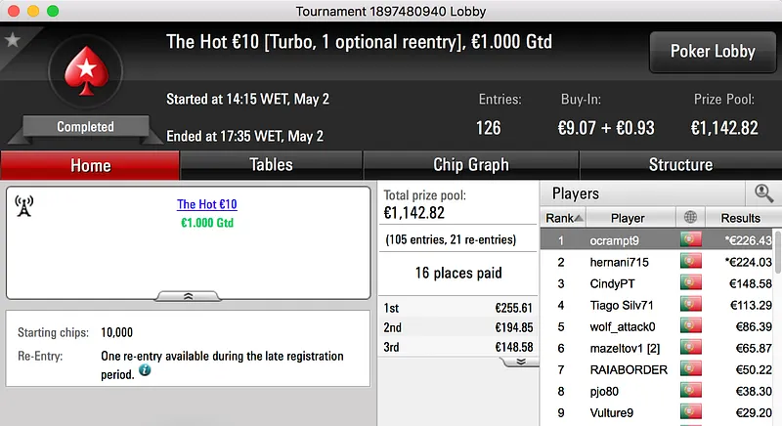
Task: Click the re-entry info icon
Action: [x=145, y=370]
